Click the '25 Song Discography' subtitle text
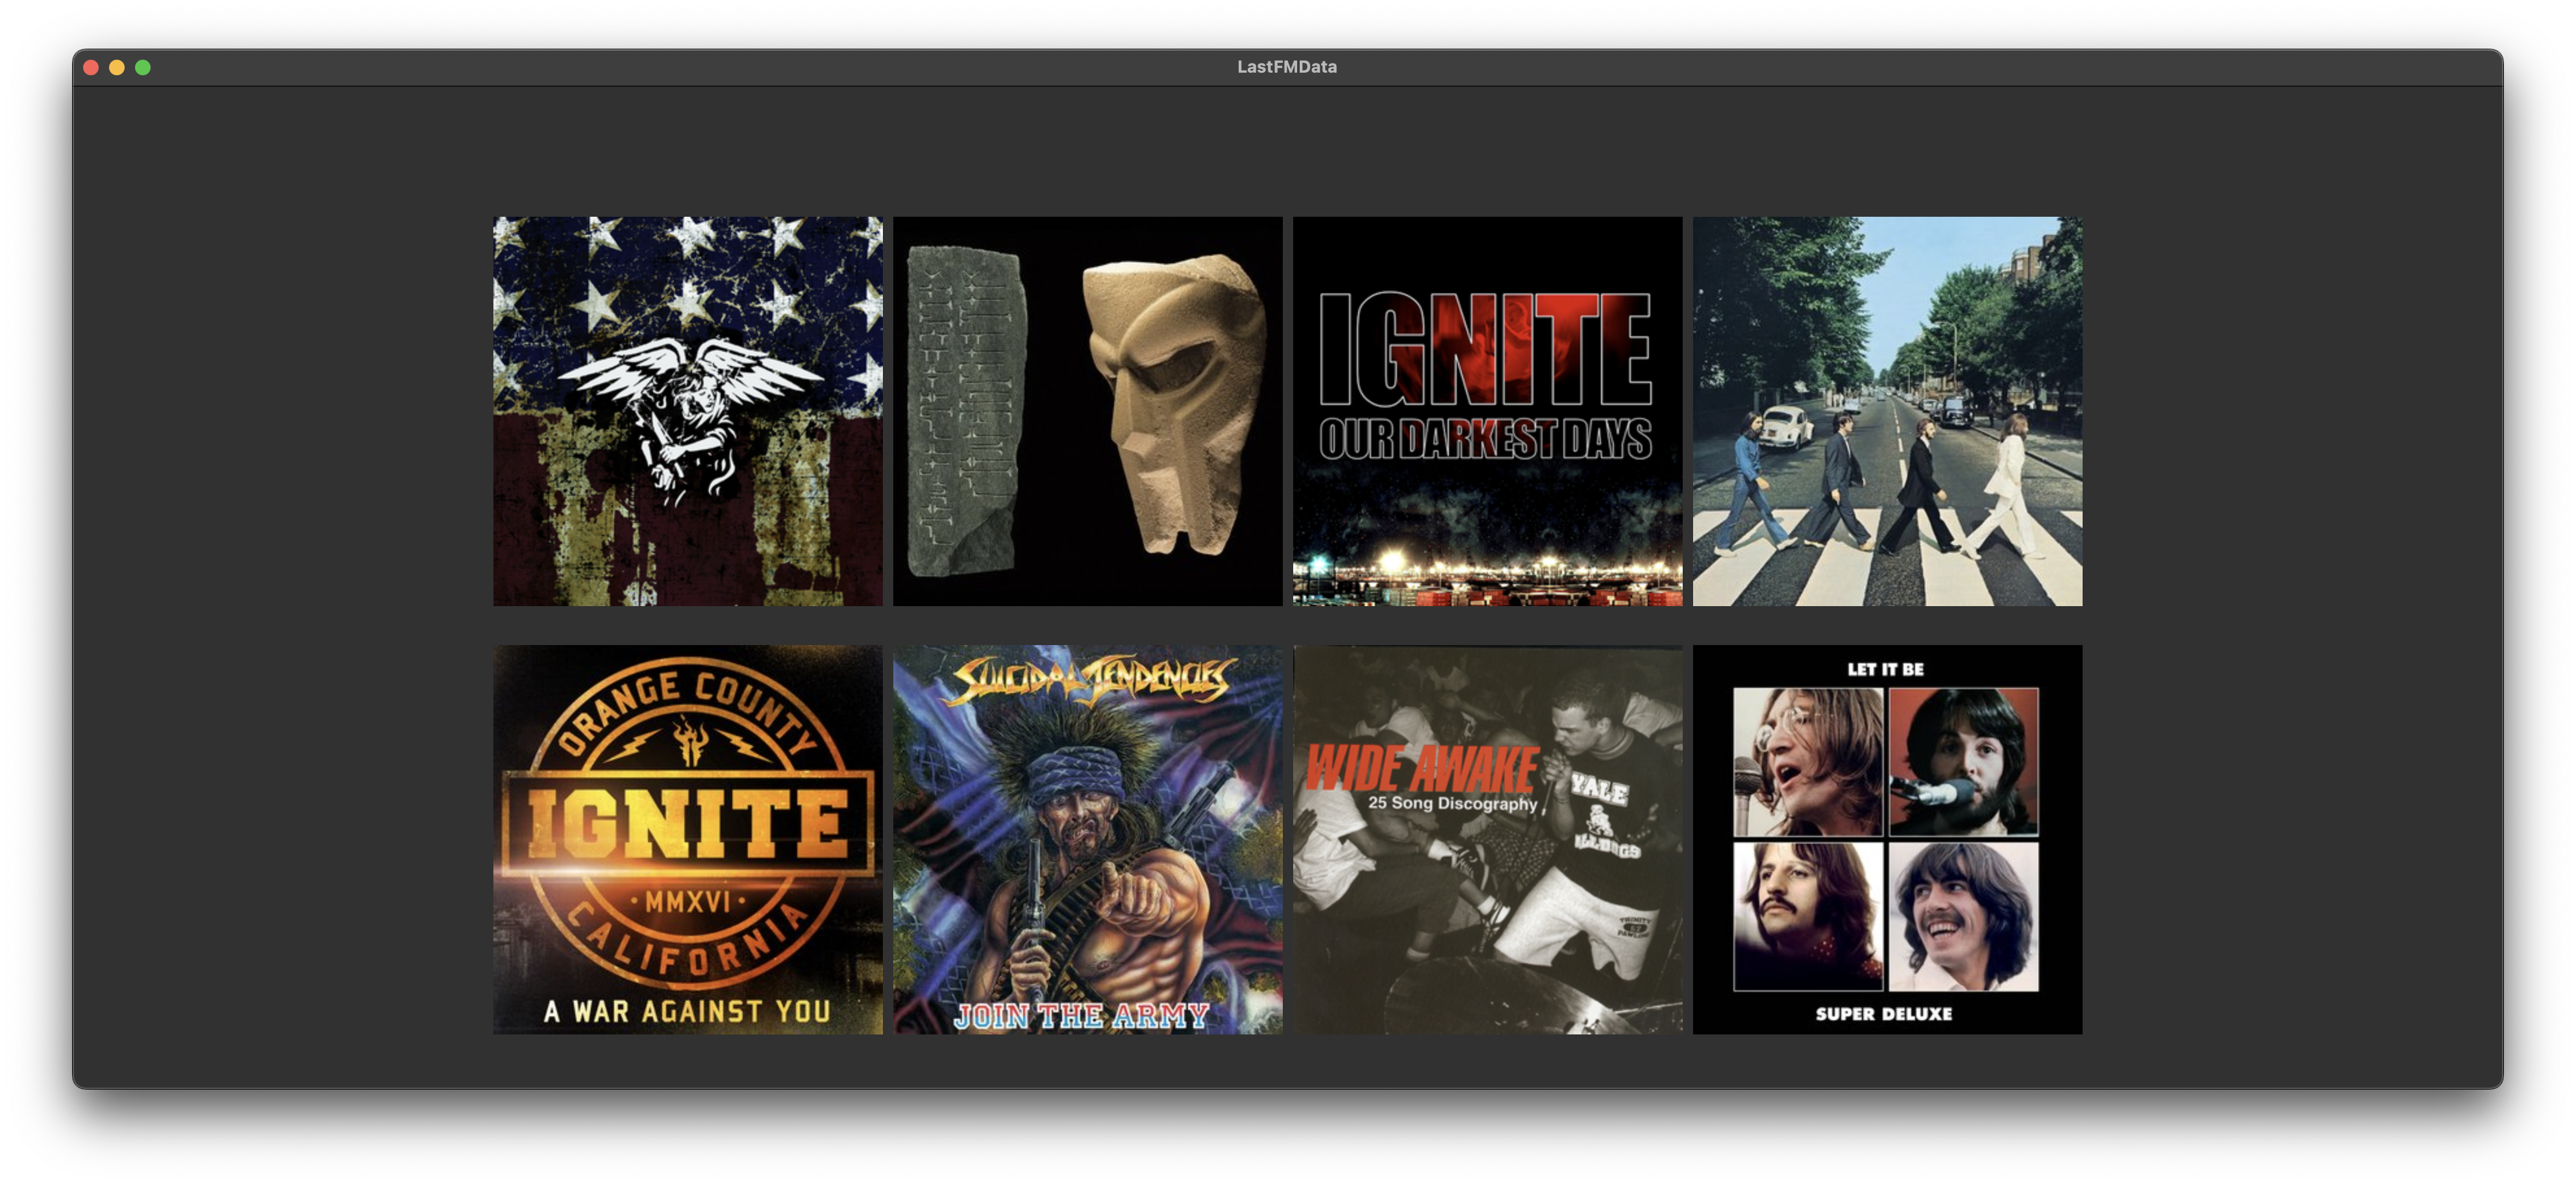The width and height of the screenshot is (2576, 1185). pyautogui.click(x=1452, y=803)
